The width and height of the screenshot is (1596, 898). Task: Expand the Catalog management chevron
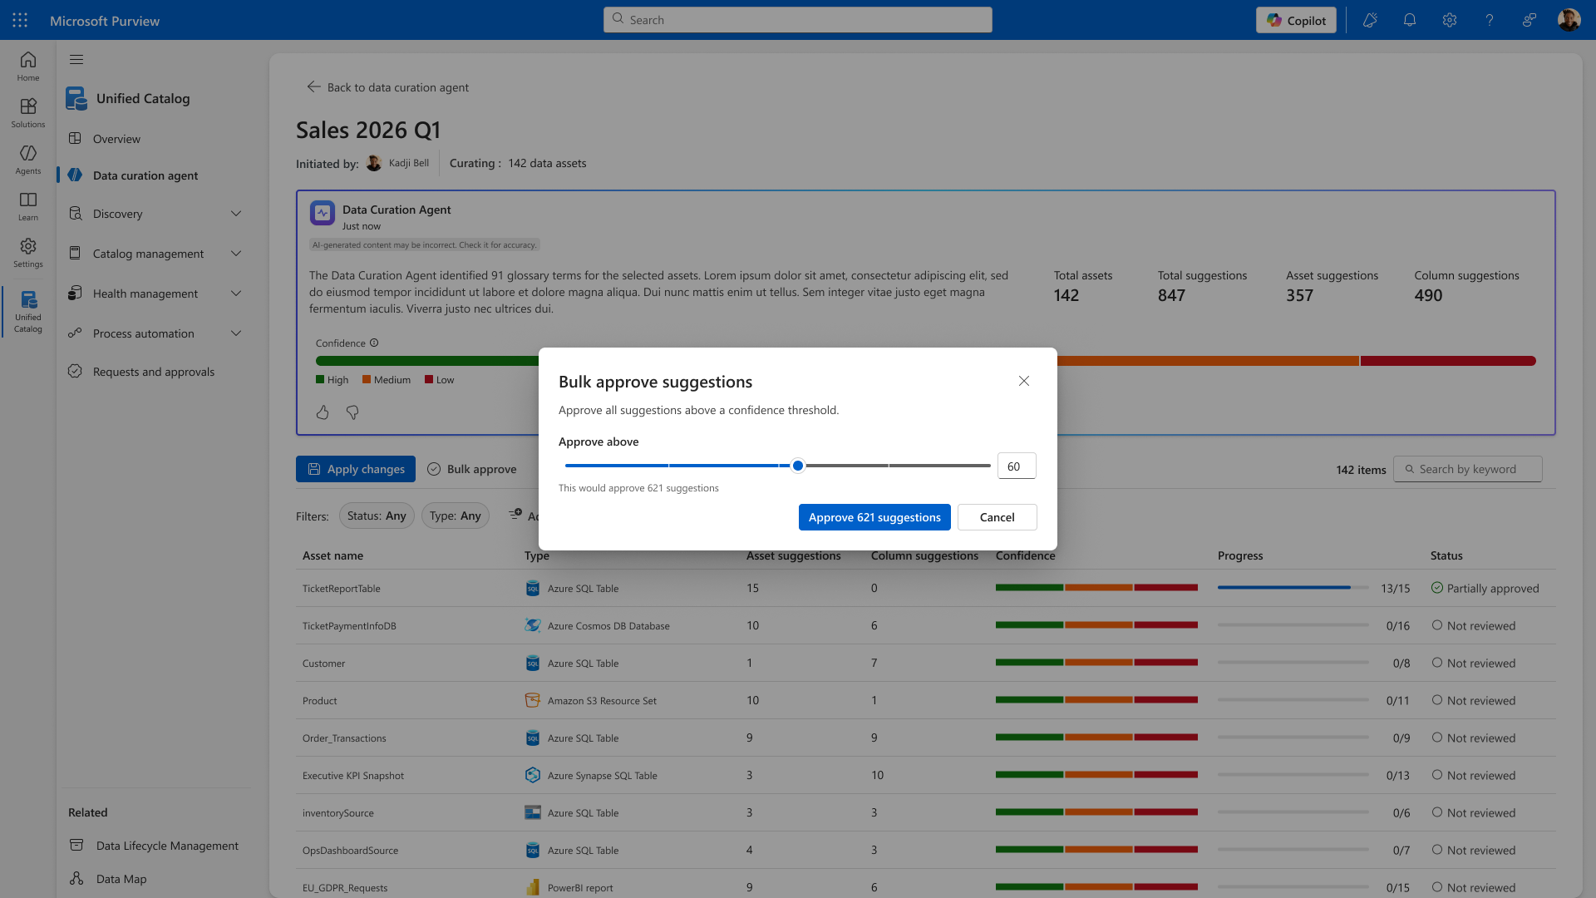[236, 254]
